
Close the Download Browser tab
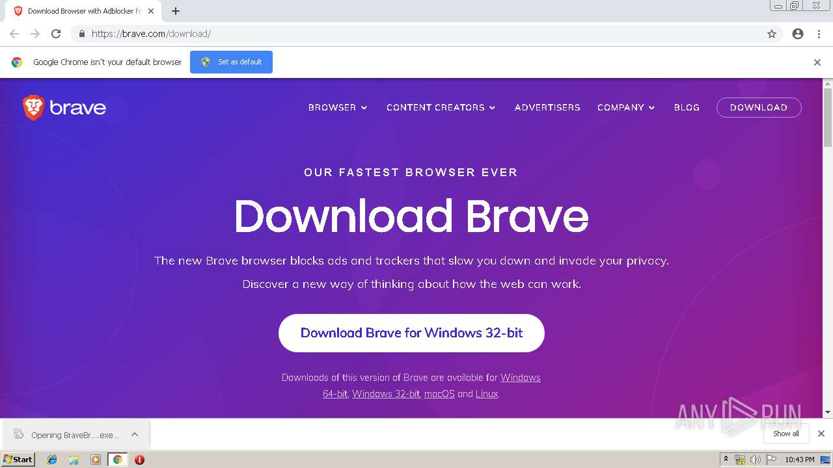[151, 11]
